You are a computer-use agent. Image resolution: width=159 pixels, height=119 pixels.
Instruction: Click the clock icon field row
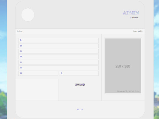[58, 46]
